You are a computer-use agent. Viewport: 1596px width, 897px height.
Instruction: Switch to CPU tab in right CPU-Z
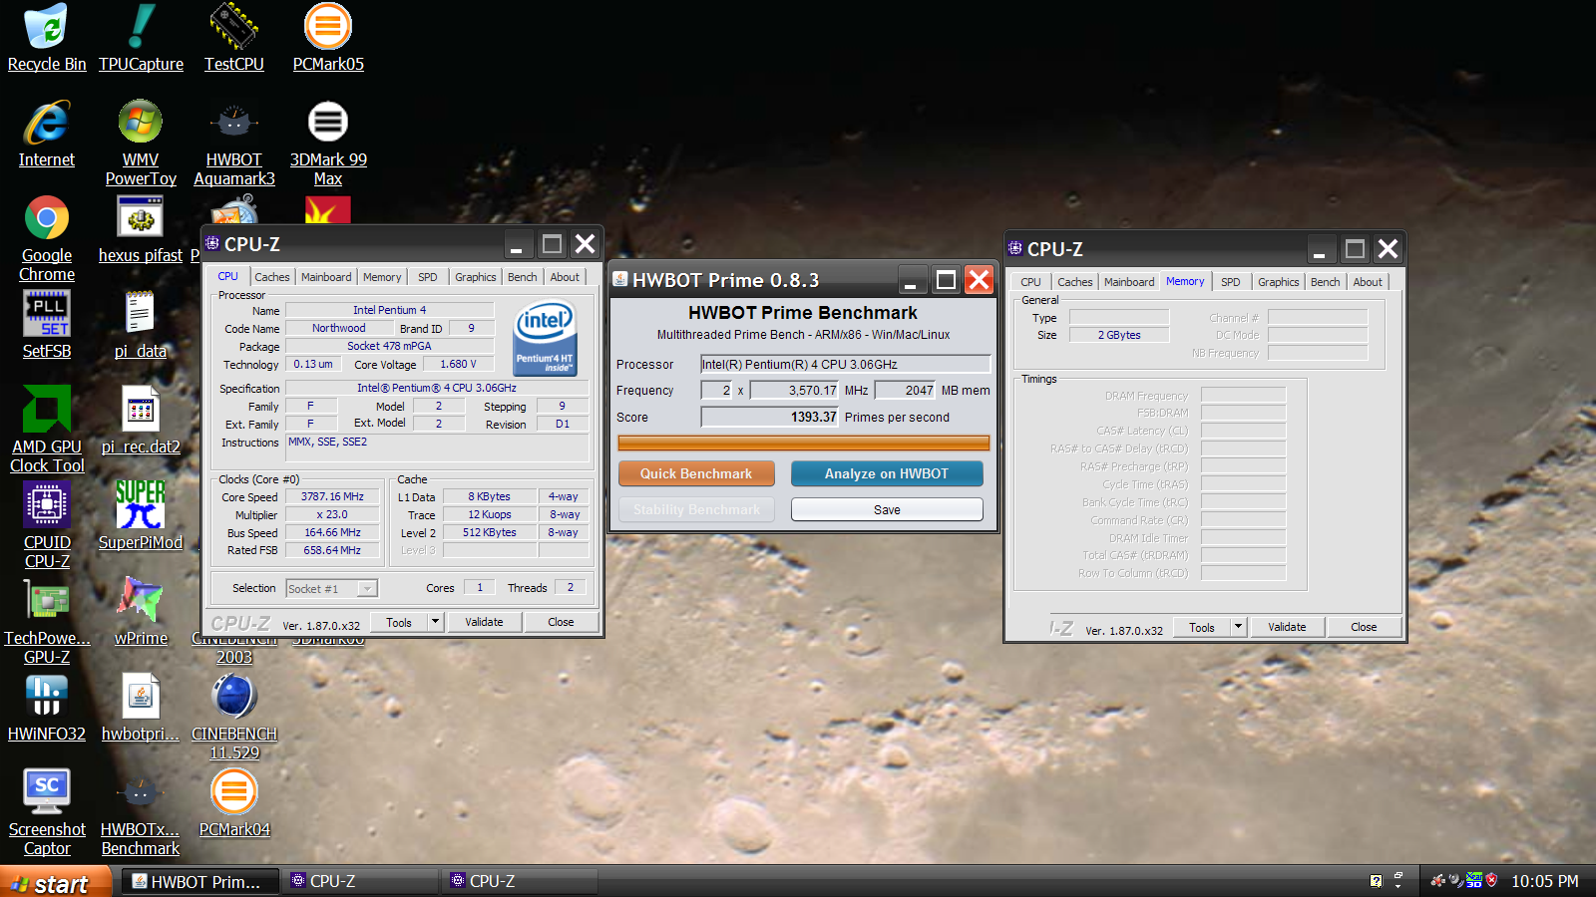(1030, 282)
